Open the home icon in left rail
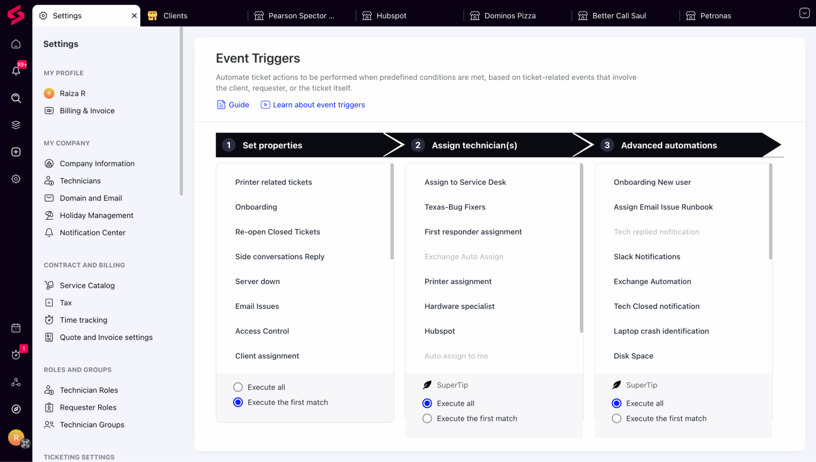This screenshot has width=816, height=462. (x=16, y=44)
